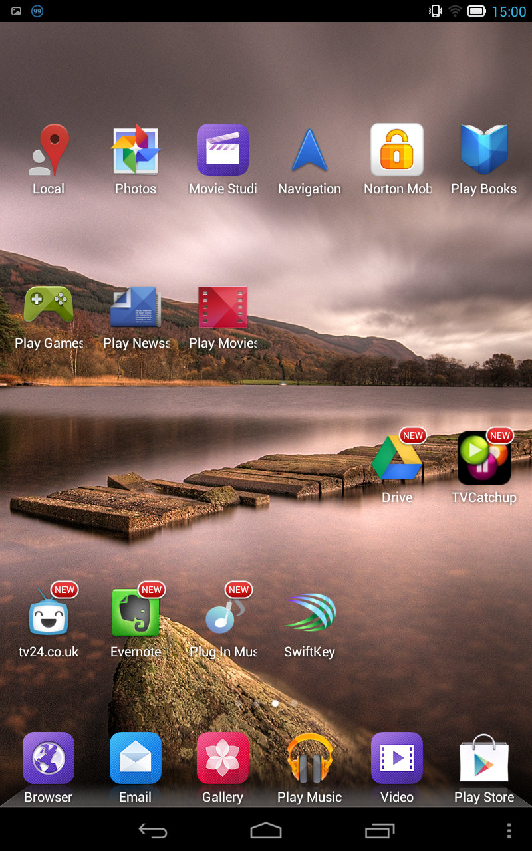The image size is (532, 851).
Task: Open the Play Store shopping bag
Action: click(484, 759)
